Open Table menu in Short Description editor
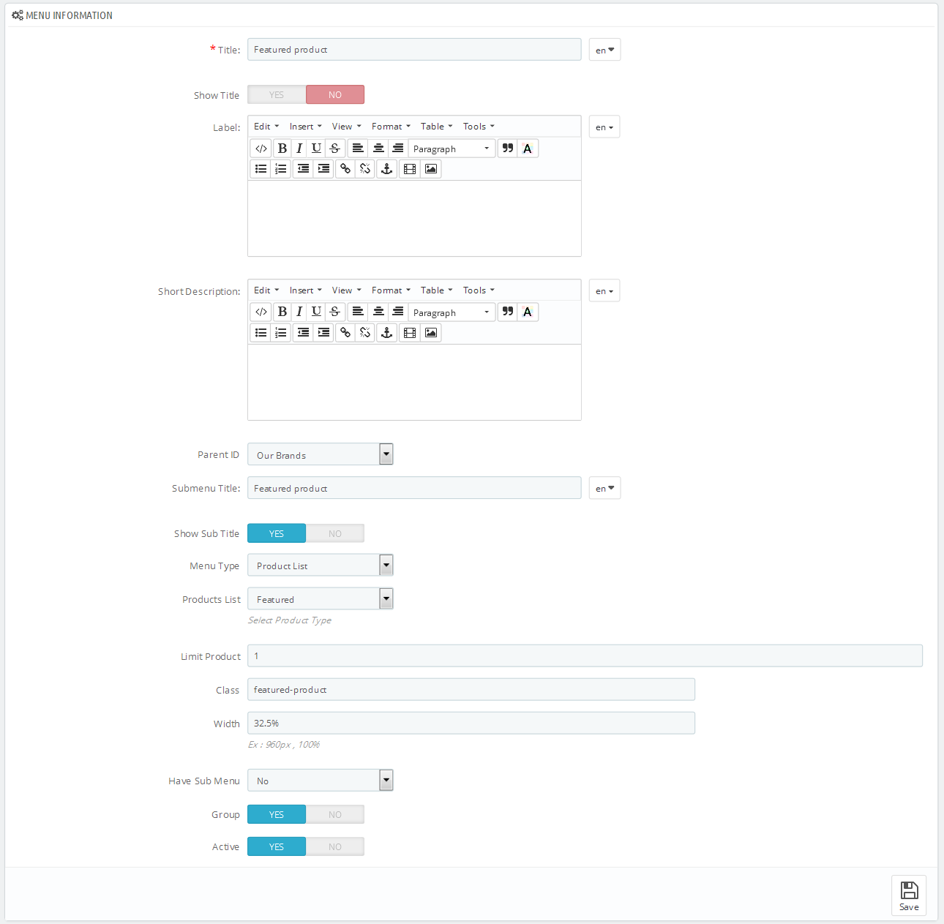This screenshot has height=924, width=944. [x=436, y=290]
